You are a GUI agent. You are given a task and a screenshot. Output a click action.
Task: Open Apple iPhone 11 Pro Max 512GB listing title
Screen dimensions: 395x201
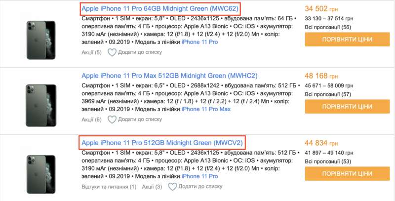click(169, 76)
